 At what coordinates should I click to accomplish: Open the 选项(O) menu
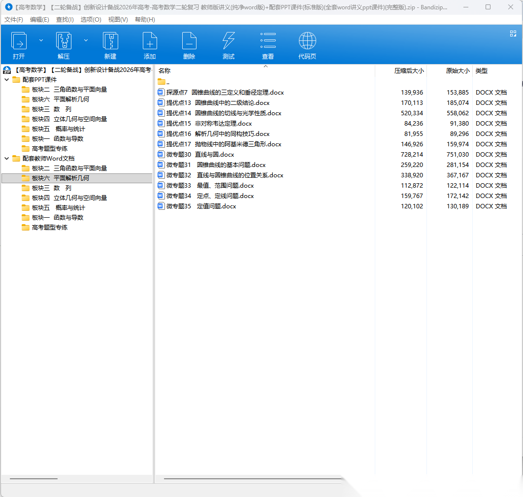coord(91,20)
